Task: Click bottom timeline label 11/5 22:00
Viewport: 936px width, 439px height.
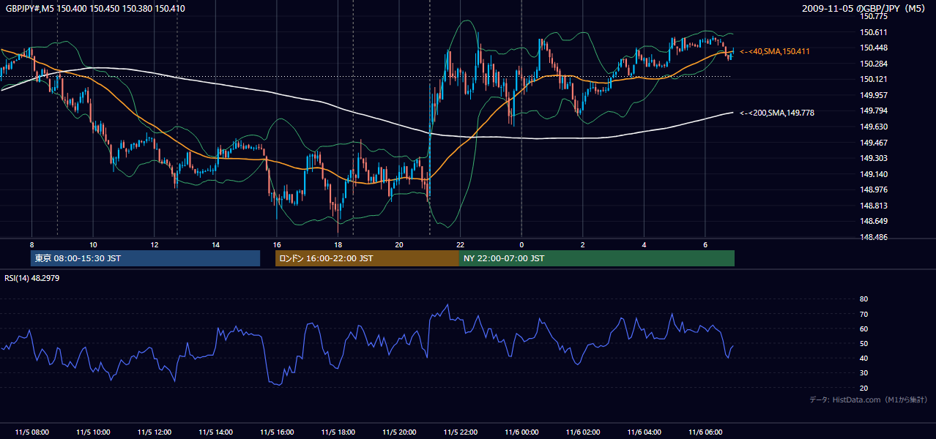Action: (x=460, y=432)
